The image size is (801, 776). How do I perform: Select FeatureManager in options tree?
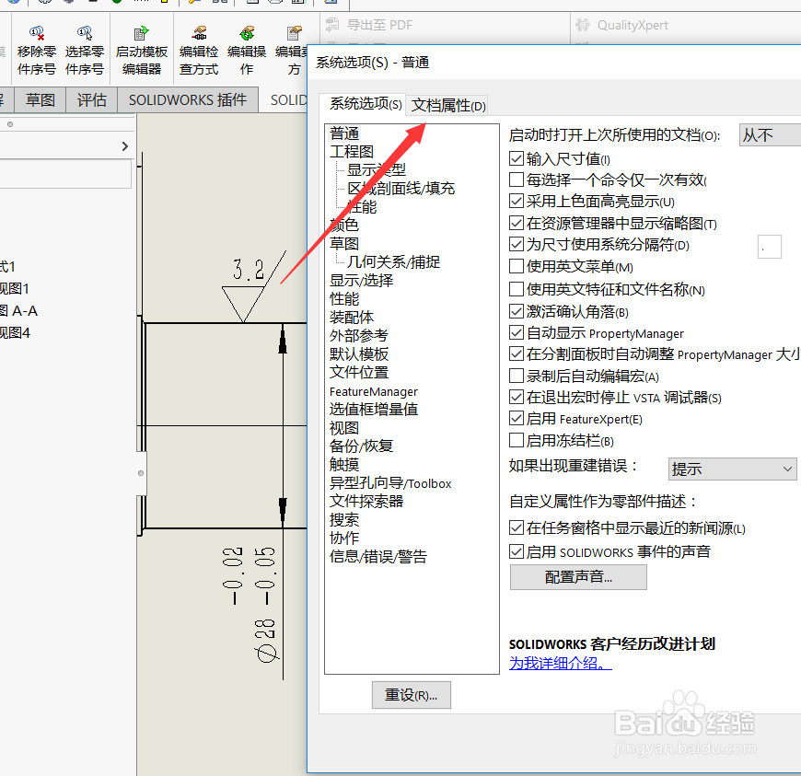tap(374, 391)
